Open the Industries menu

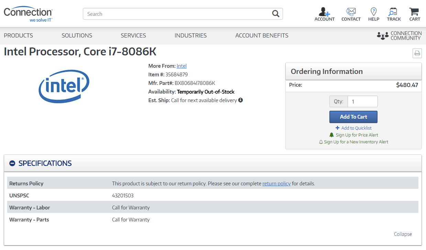pos(190,35)
